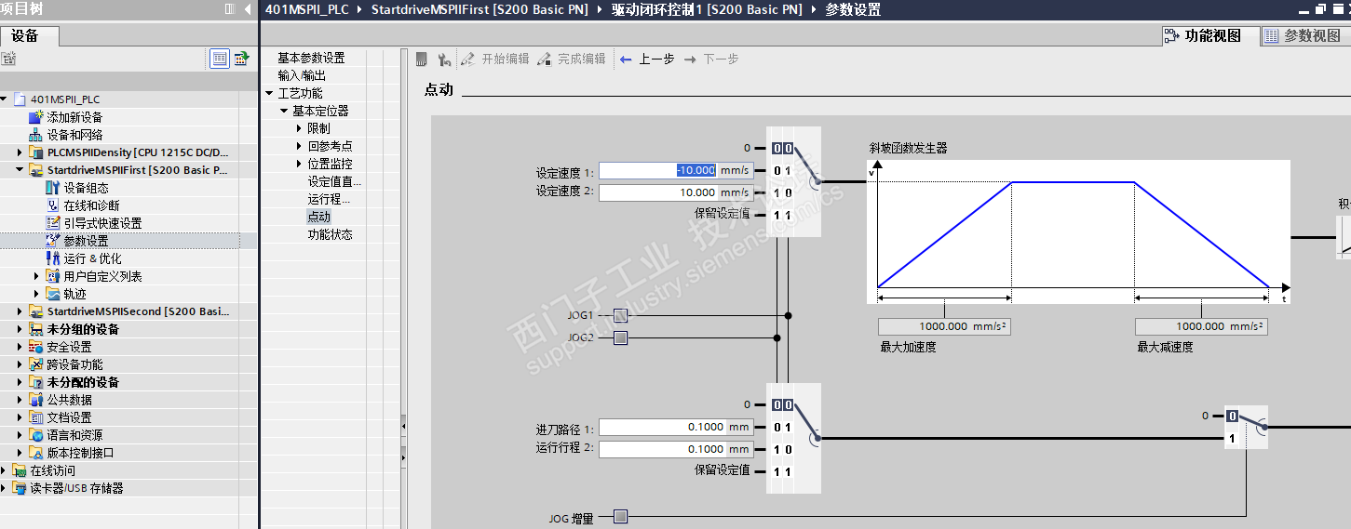The height and width of the screenshot is (529, 1351).
Task: Click the 运行行程 2 distance field
Action: point(676,449)
